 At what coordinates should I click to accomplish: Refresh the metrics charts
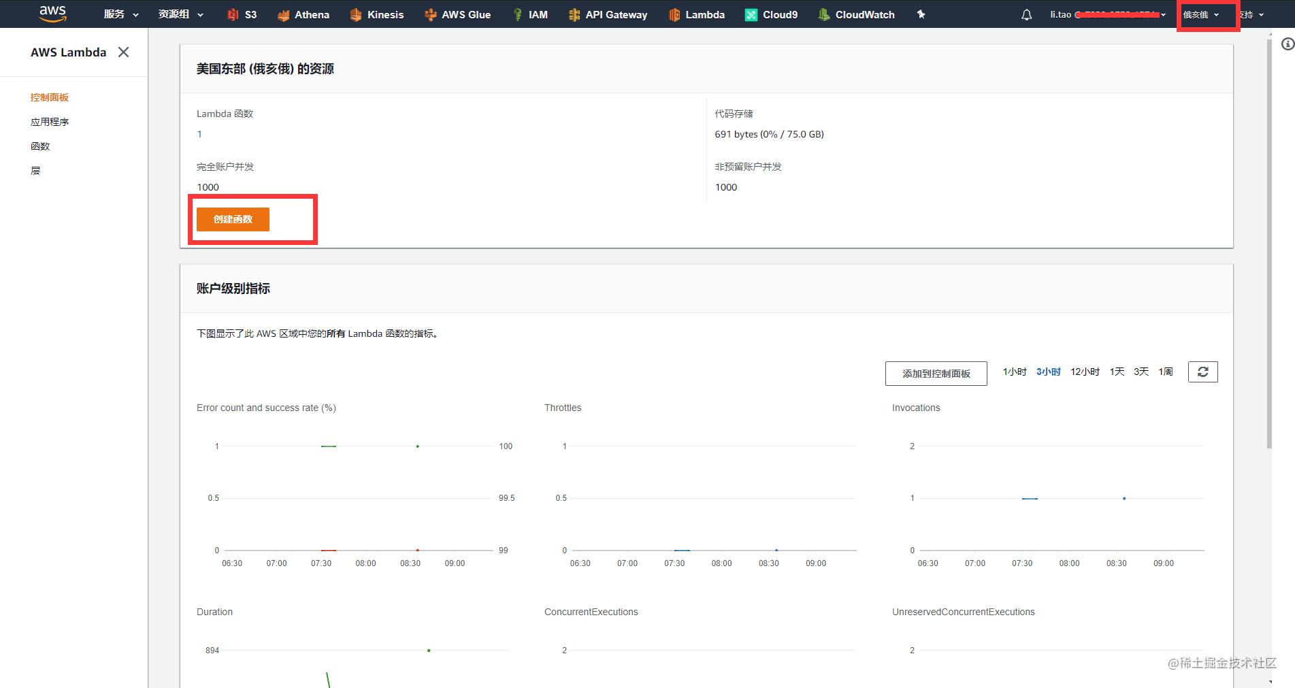[x=1202, y=372]
